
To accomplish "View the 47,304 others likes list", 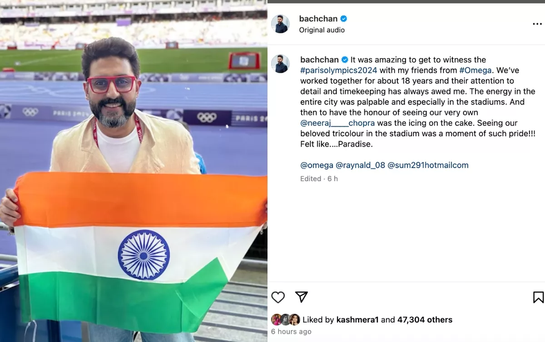I will [x=425, y=320].
